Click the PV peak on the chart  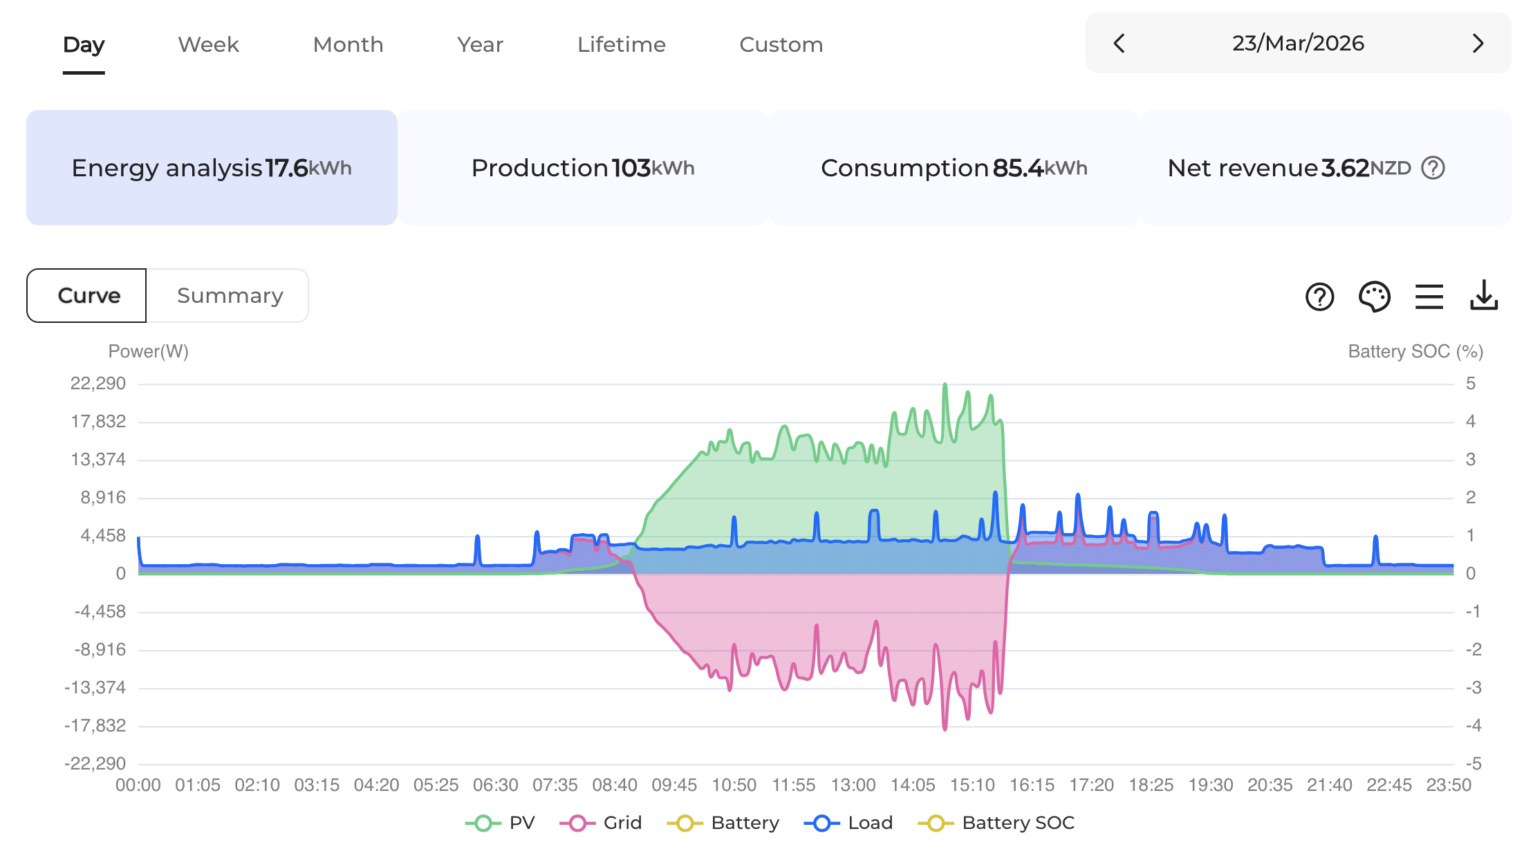[945, 384]
